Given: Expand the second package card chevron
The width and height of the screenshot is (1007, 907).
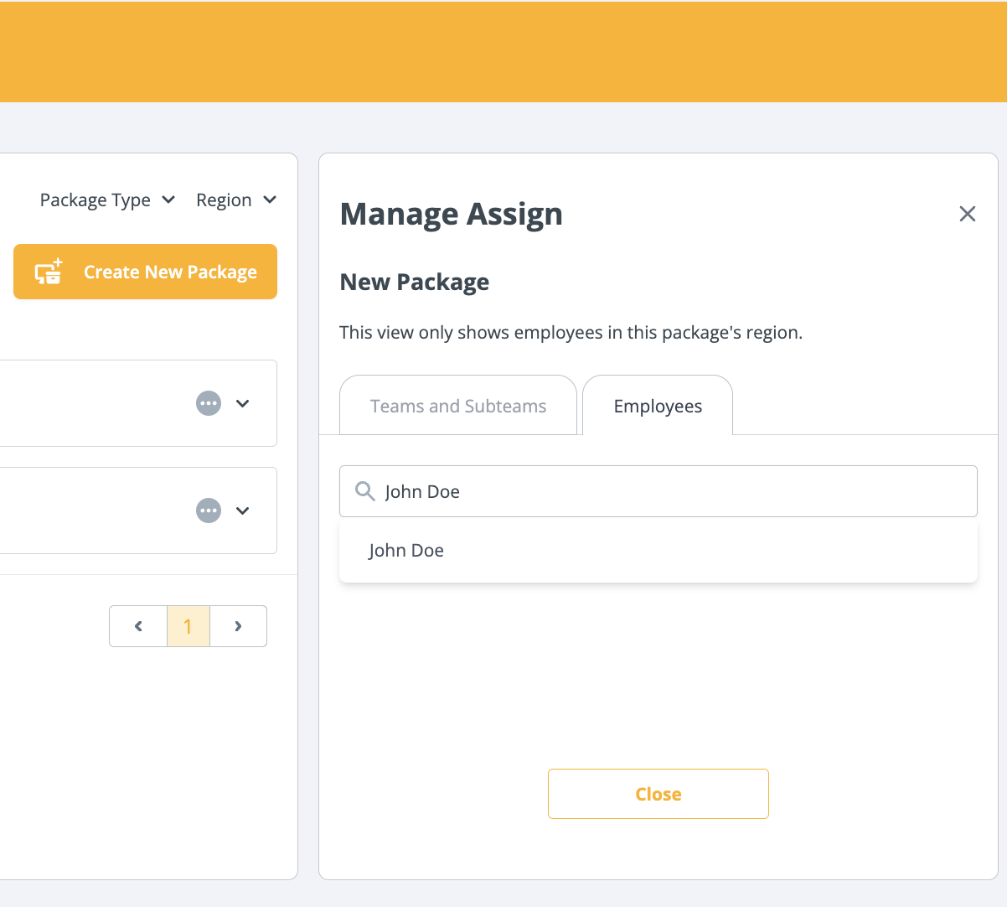Looking at the screenshot, I should pyautogui.click(x=242, y=510).
